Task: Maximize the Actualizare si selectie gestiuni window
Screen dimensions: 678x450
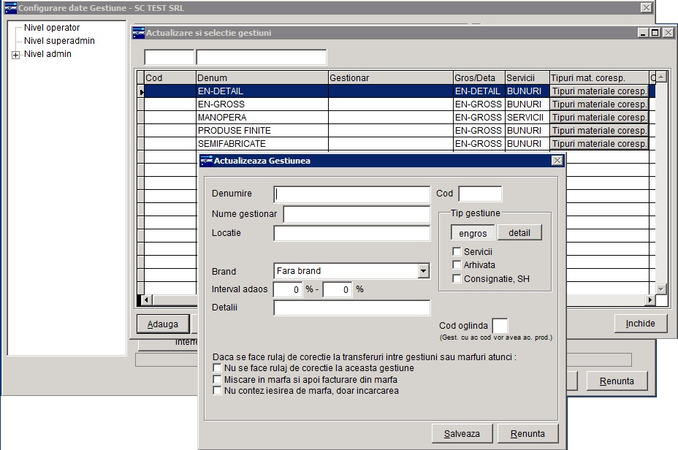Action: (655, 33)
